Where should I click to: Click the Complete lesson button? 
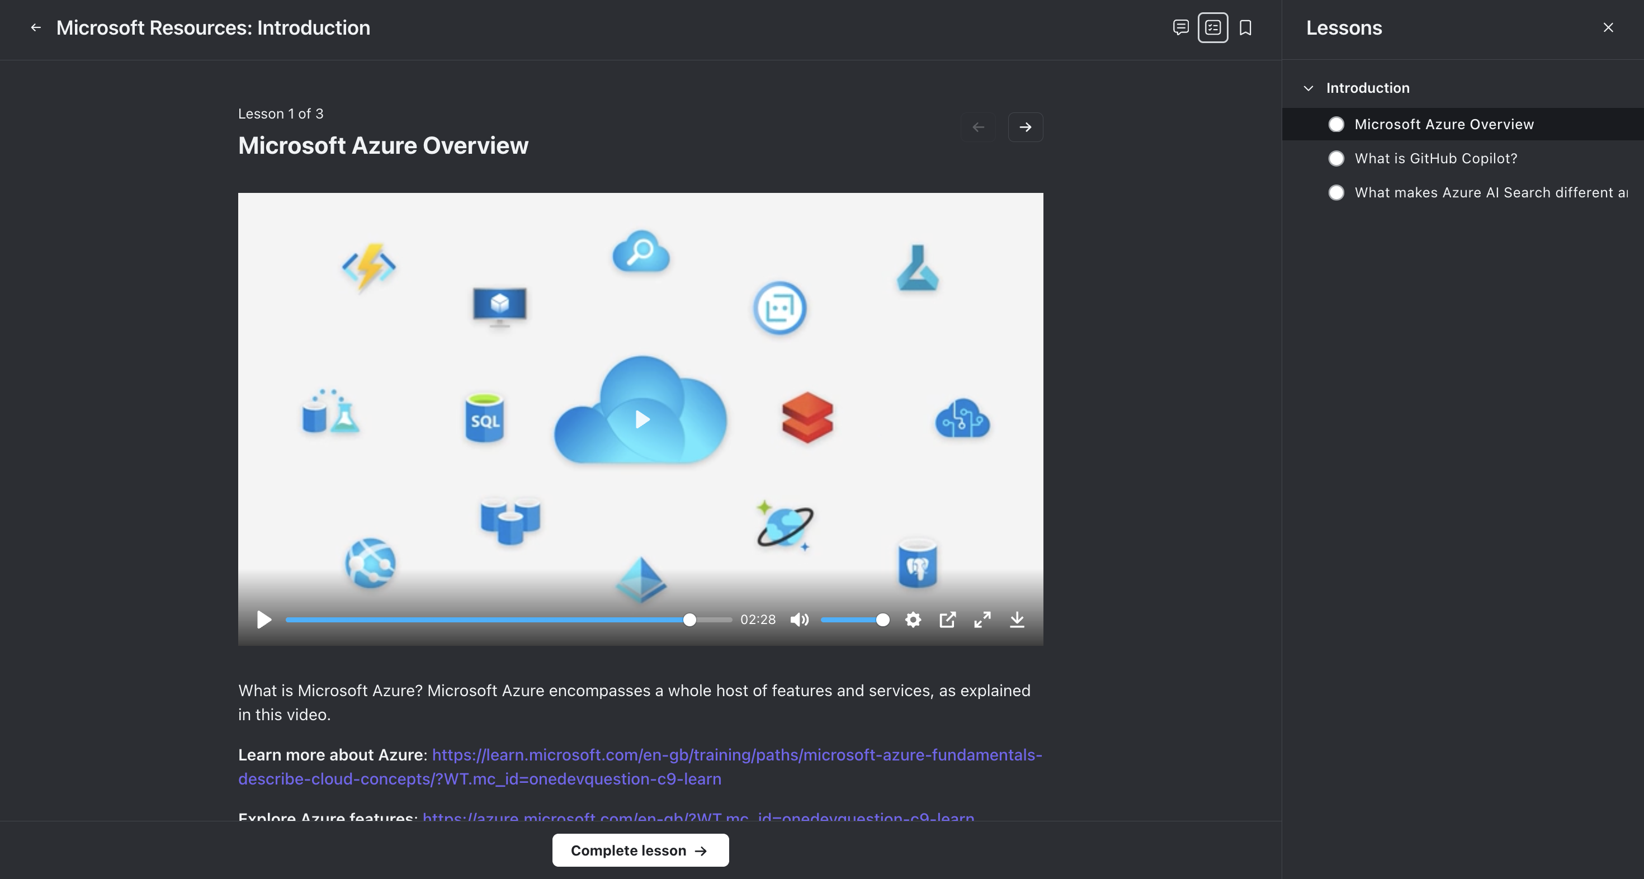[640, 850]
